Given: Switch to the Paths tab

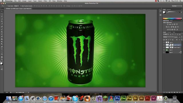Looking at the screenshot, I should click(174, 32).
